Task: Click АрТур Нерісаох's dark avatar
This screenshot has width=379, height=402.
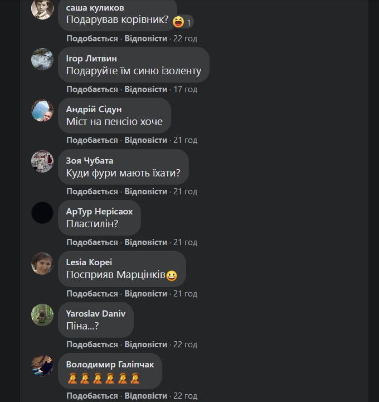Action: [42, 213]
